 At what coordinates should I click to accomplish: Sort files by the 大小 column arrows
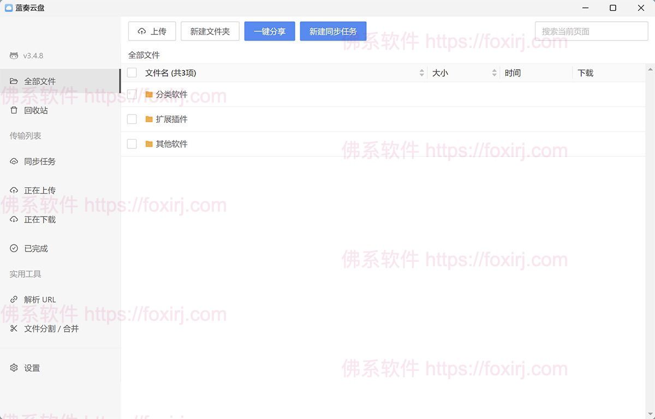point(495,72)
